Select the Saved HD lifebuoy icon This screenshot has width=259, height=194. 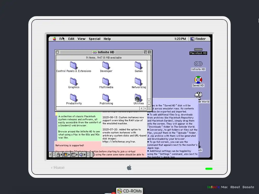(x=198, y=80)
